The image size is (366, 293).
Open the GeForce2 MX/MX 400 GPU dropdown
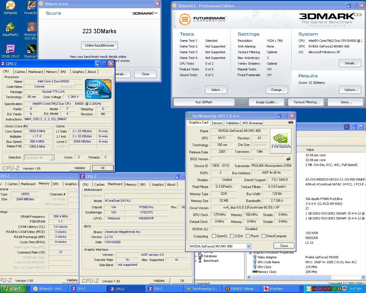click(x=248, y=246)
